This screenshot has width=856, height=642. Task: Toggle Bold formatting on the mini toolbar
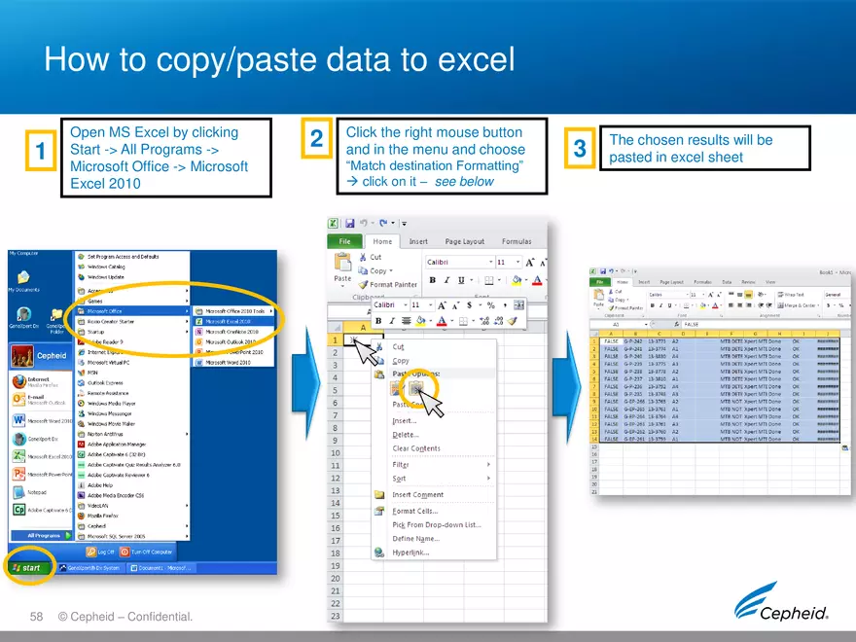378,320
